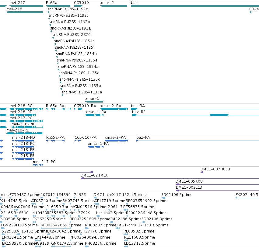Screen dimensions: 259x248
Task: Click RE56875.5prime EST label
Action: click(x=138, y=207)
